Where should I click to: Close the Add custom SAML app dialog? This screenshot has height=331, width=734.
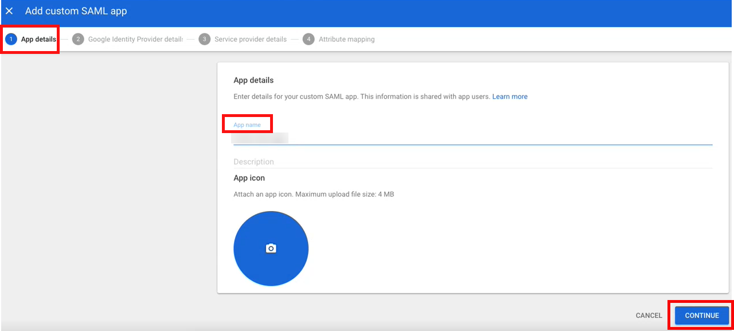pos(9,11)
